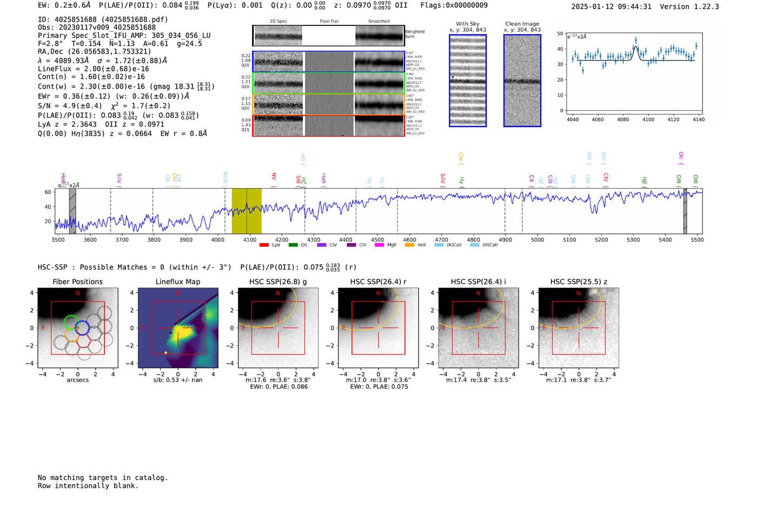This screenshot has height=515, width=757.
Task: Click the 'Pixel Flat' column header
Action: click(x=329, y=22)
